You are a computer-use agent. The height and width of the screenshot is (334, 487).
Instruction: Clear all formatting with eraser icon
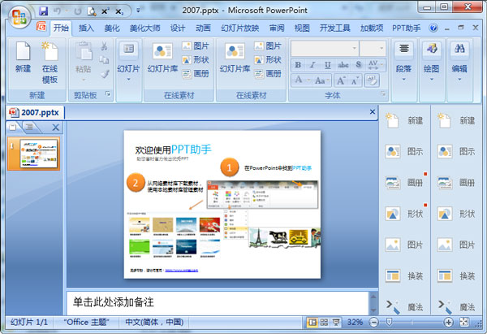point(372,80)
